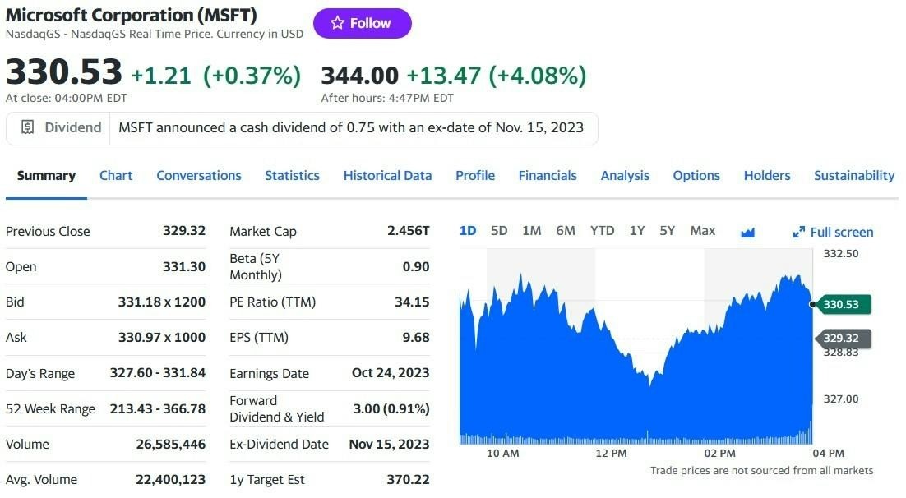The height and width of the screenshot is (498, 906).
Task: Switch to the Historical Data tab
Action: [x=387, y=175]
